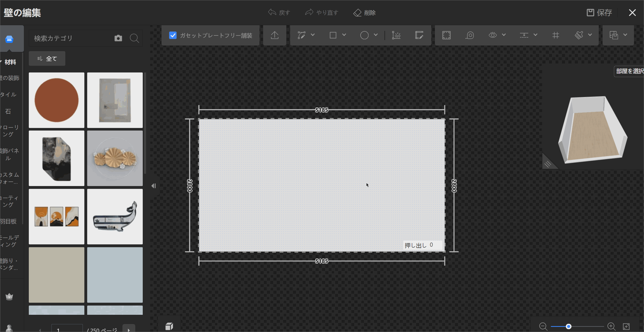
Task: Select the three orange framed prints thumbnail
Action: pos(57,217)
